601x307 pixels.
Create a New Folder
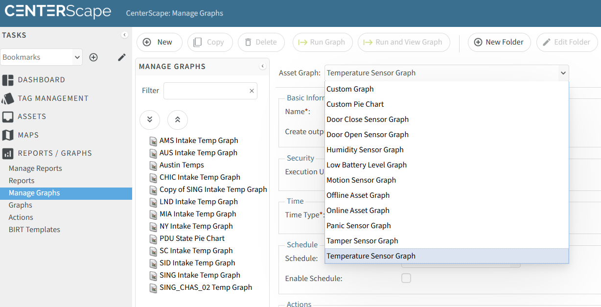[499, 42]
